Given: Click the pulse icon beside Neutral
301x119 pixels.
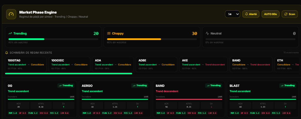Looking at the screenshot, I should pos(207,34).
